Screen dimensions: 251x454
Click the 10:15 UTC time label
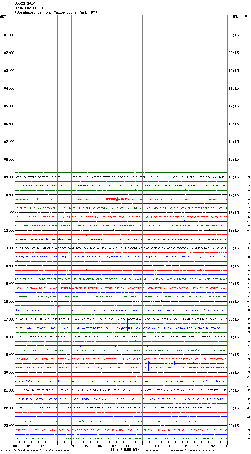234,71
